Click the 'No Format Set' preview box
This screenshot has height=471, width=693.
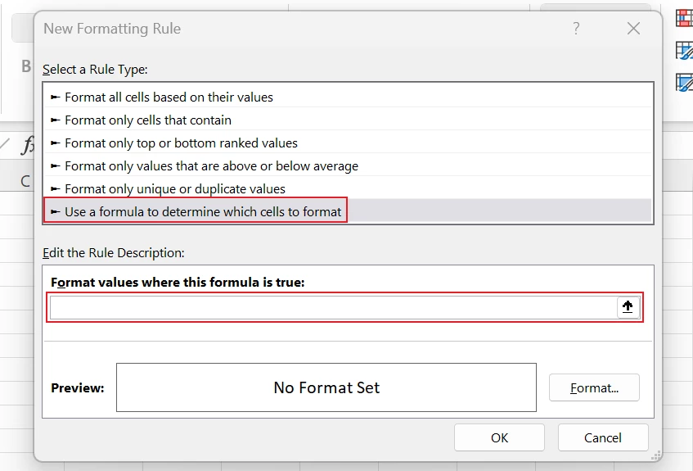(x=326, y=387)
